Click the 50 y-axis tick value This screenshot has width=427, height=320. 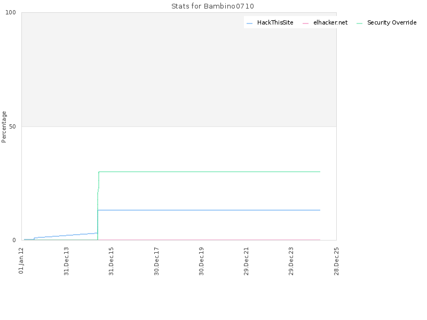coord(12,126)
